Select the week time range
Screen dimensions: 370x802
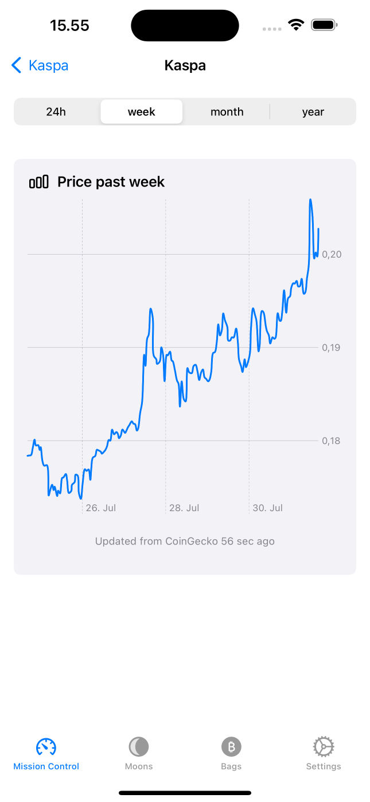(142, 112)
